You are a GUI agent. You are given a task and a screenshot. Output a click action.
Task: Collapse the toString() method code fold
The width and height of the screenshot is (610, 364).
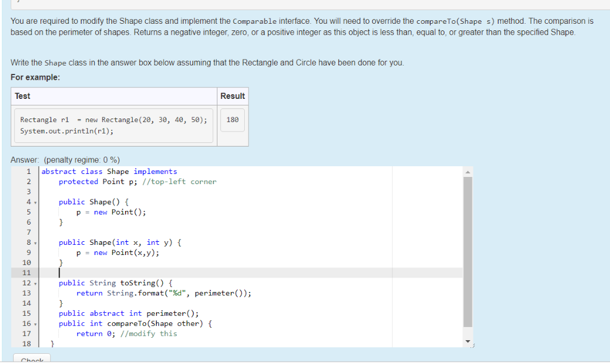pyautogui.click(x=34, y=283)
